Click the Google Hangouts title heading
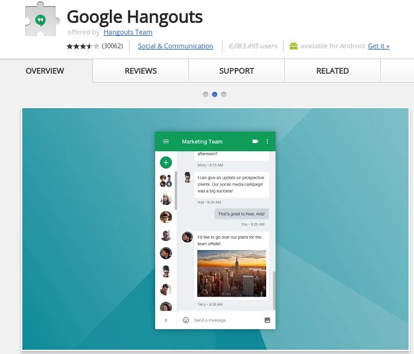The width and height of the screenshot is (414, 354). pyautogui.click(x=135, y=17)
